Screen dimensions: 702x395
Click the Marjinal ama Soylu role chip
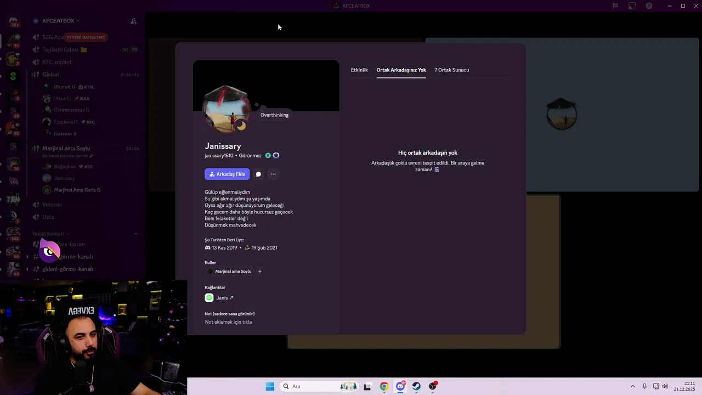point(229,272)
